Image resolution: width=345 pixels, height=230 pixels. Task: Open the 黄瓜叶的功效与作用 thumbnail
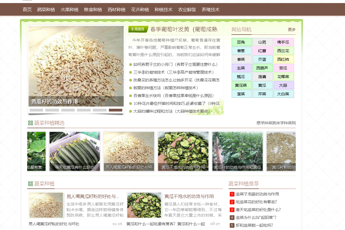point(237,151)
